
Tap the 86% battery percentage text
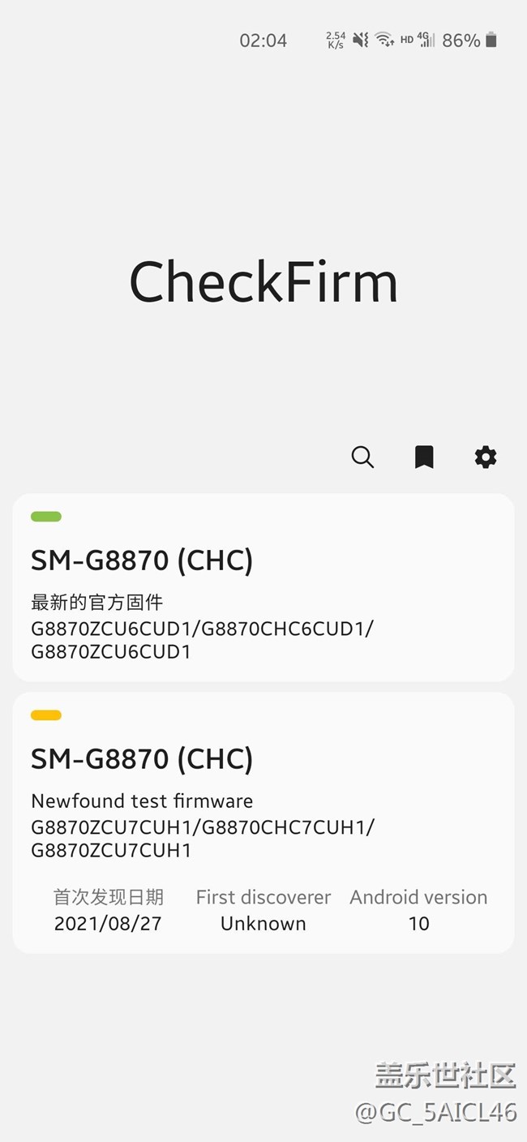(461, 41)
